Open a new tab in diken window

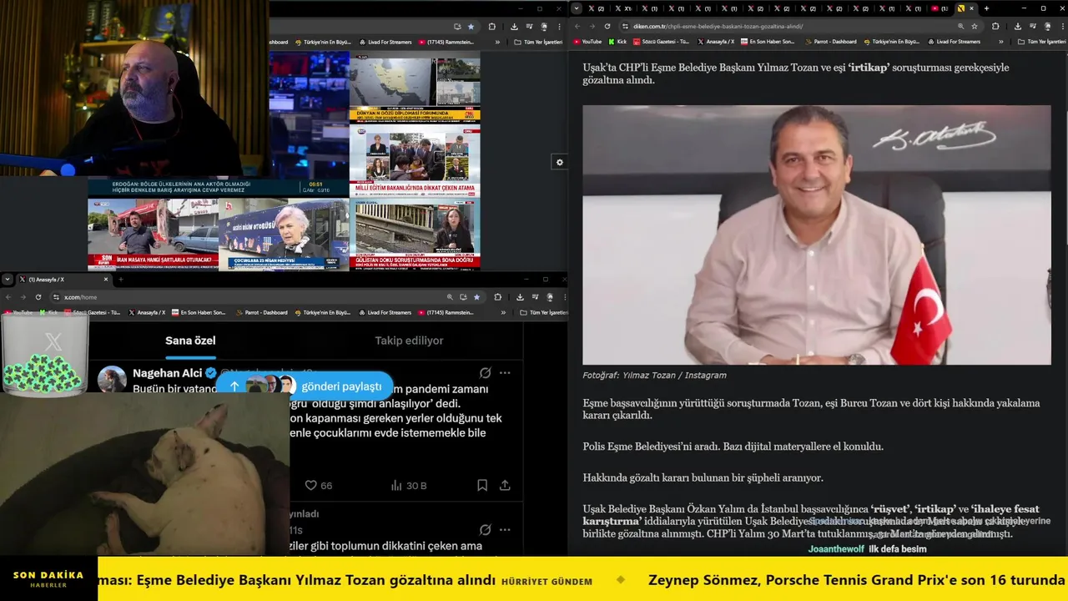(x=986, y=8)
